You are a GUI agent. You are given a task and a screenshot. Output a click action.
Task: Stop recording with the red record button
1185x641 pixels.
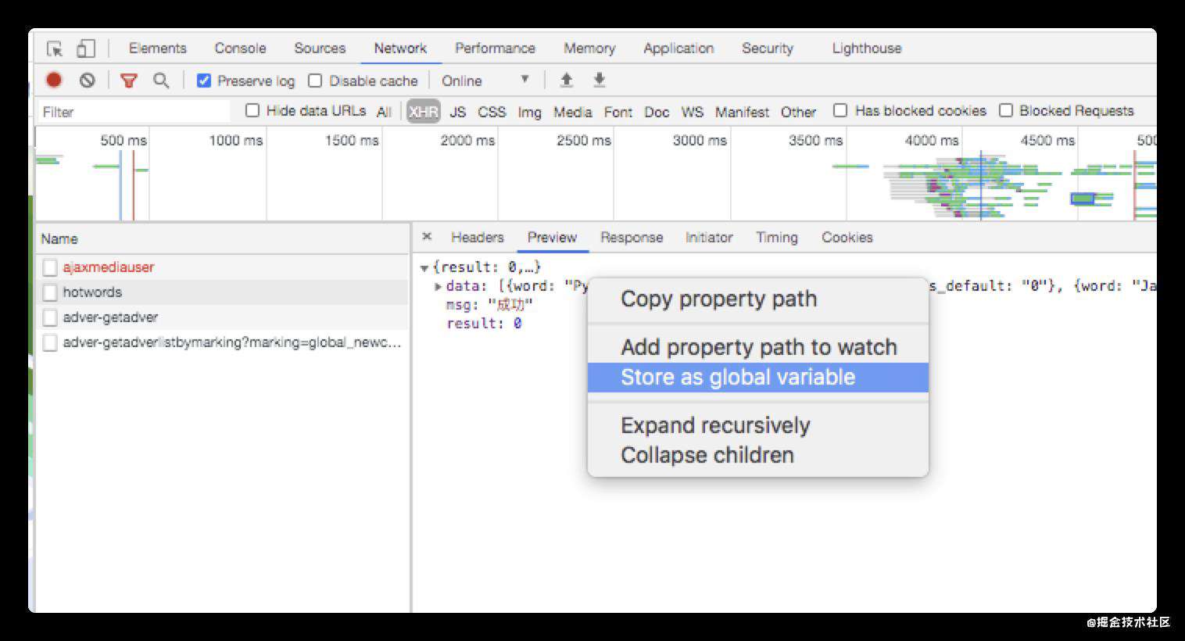tap(54, 80)
